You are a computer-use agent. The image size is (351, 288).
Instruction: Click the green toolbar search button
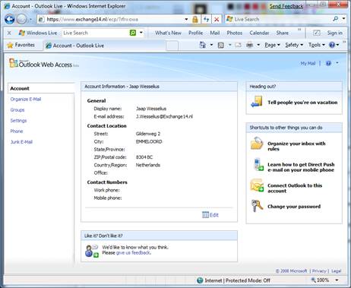tap(133, 33)
